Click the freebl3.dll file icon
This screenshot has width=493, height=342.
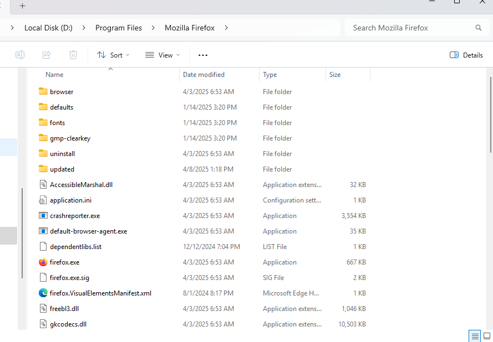tap(43, 308)
